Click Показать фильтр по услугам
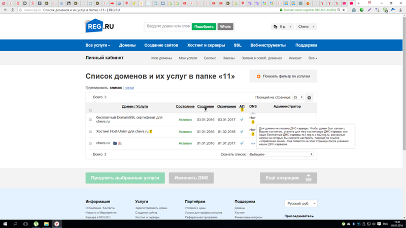This screenshot has height=228, width=406. click(283, 77)
